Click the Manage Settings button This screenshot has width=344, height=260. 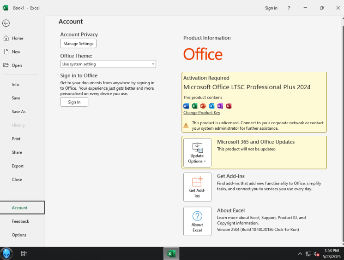pyautogui.click(x=78, y=44)
